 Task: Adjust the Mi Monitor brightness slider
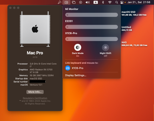pyautogui.click(x=91, y=15)
